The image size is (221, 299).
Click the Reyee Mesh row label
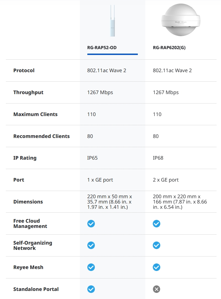[x=28, y=267]
